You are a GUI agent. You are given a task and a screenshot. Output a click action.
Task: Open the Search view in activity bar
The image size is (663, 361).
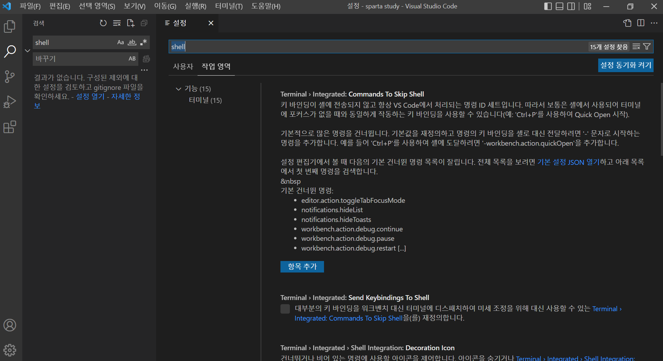click(10, 51)
